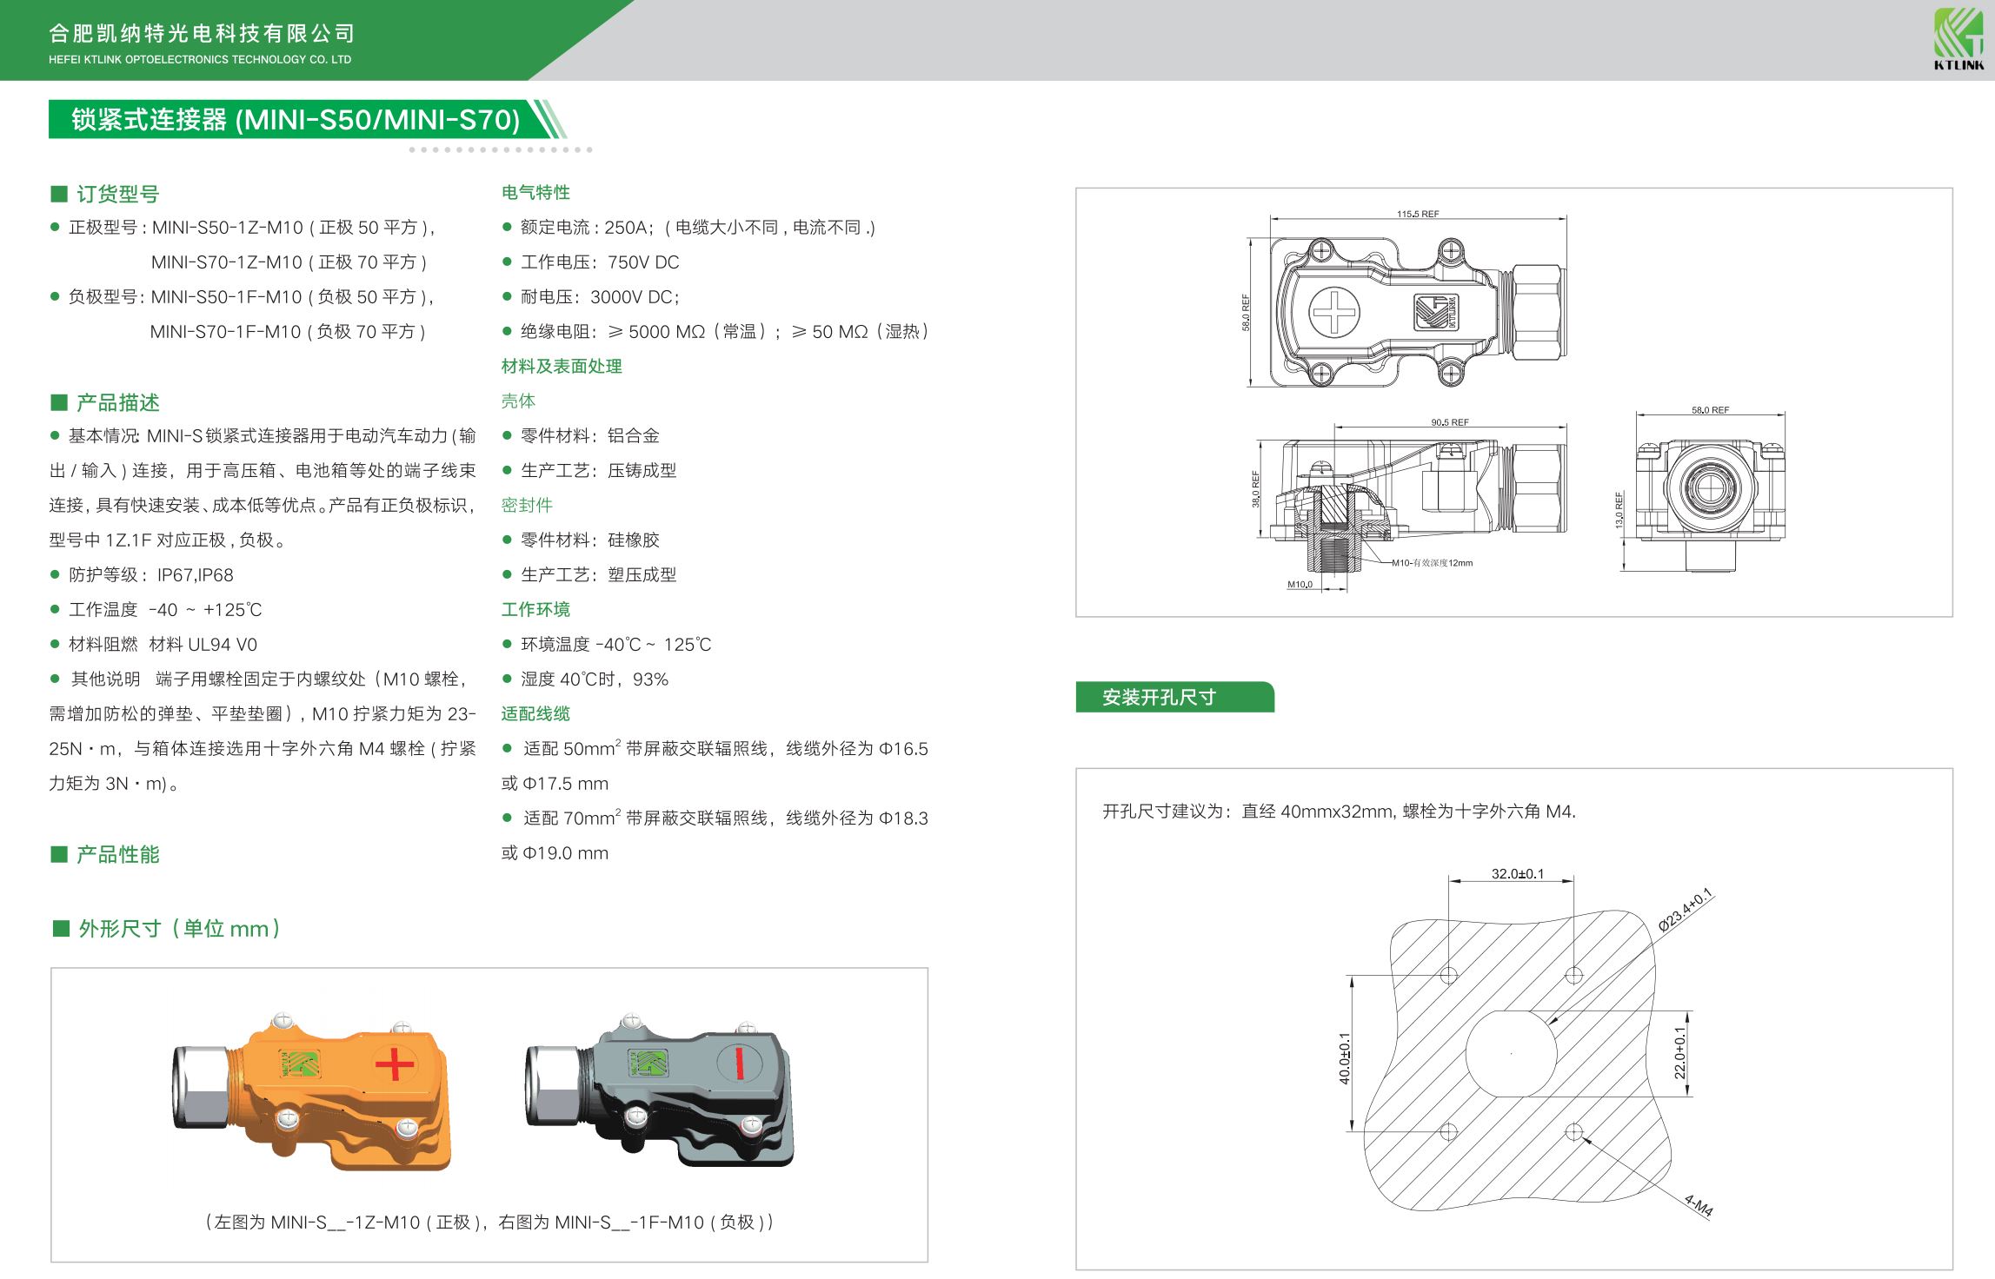Click the green logo plate on gray connector
Screen dimensions: 1995x1279
click(x=648, y=1062)
